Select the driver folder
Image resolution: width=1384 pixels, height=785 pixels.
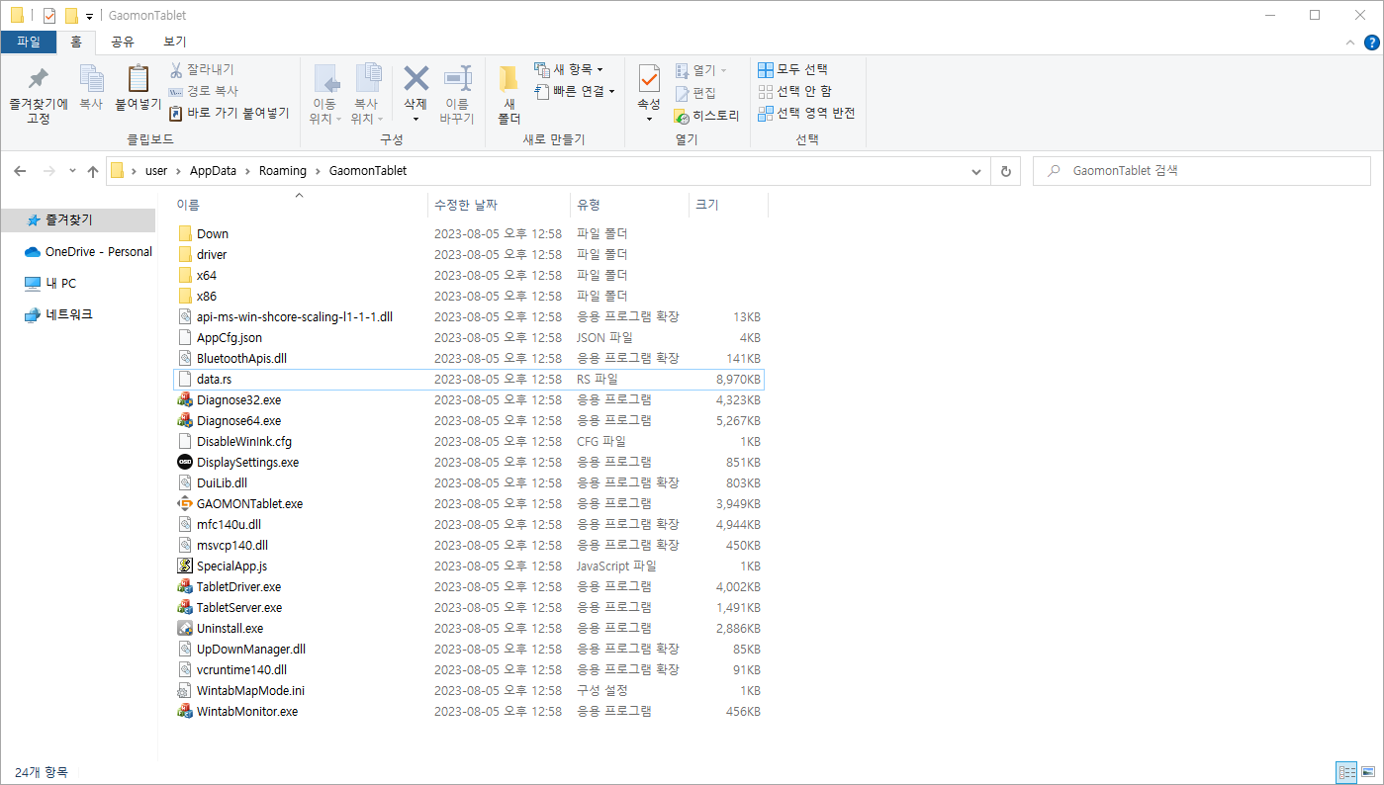[468, 254]
